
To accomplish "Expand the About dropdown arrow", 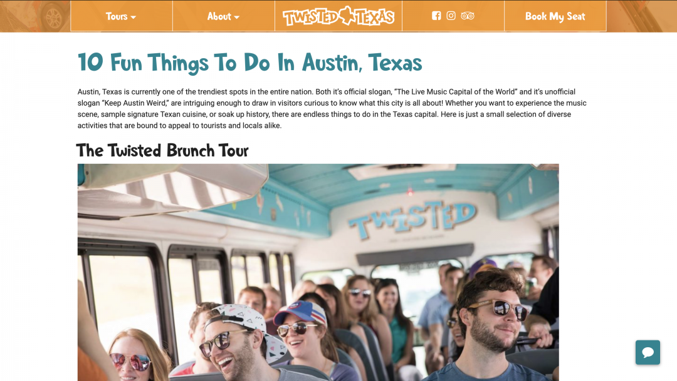I will click(x=236, y=18).
